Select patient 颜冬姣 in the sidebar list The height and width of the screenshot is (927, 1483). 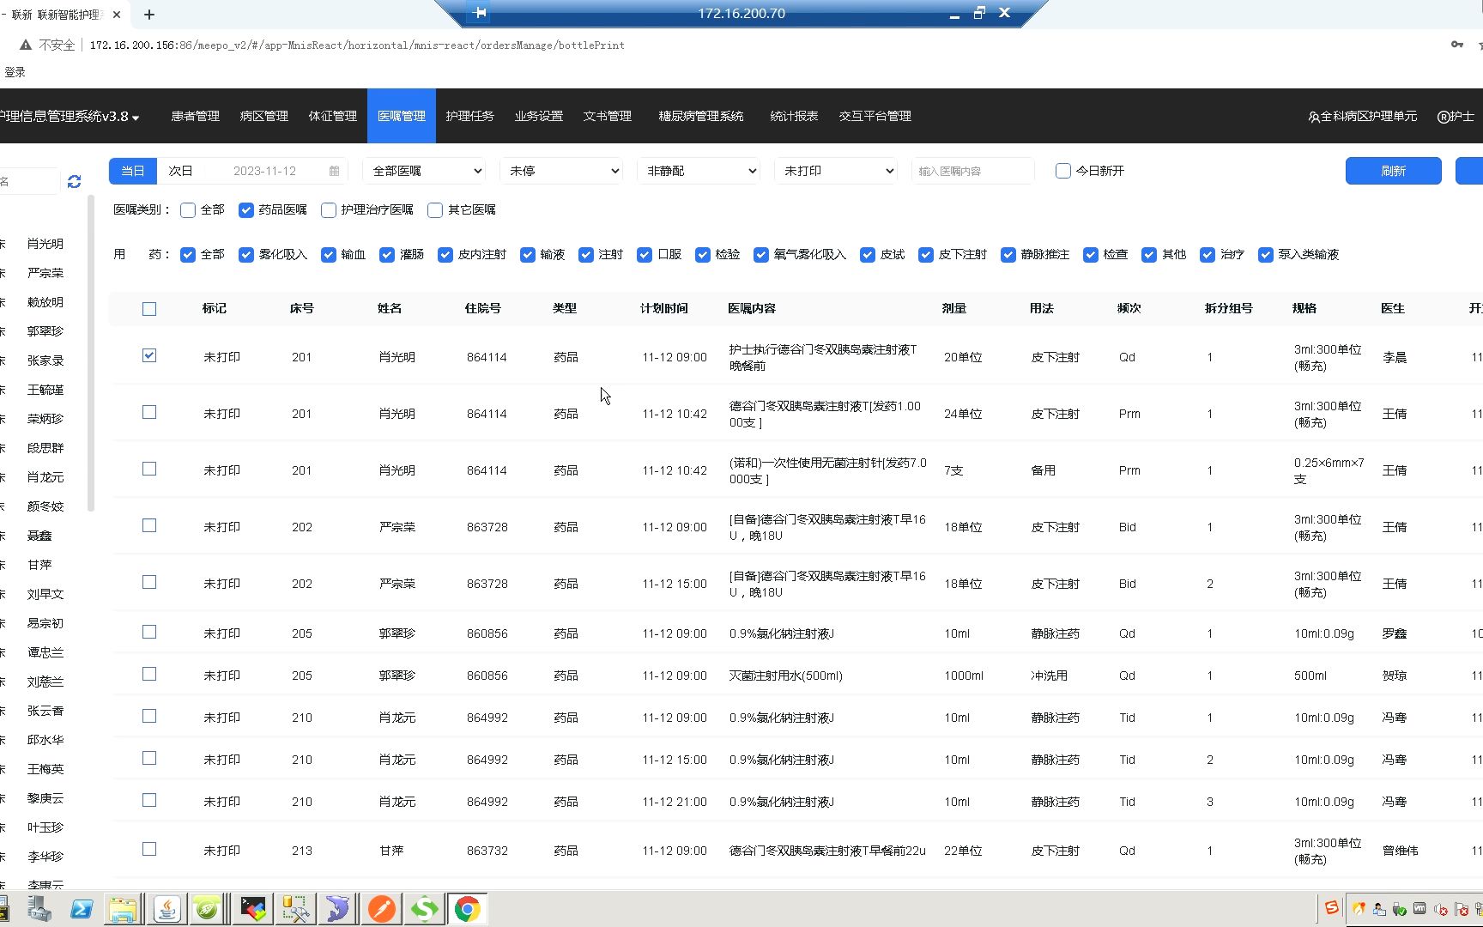pyautogui.click(x=45, y=506)
